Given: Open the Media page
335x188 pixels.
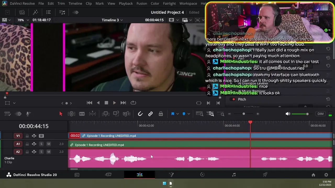Looking at the screenshot, I should point(77,175).
